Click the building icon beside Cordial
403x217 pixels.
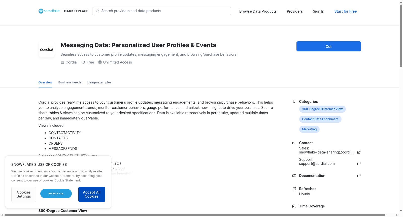pos(63,62)
